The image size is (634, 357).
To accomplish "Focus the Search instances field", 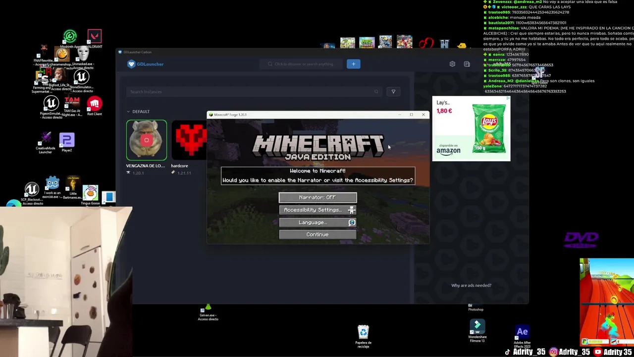I will (x=254, y=92).
